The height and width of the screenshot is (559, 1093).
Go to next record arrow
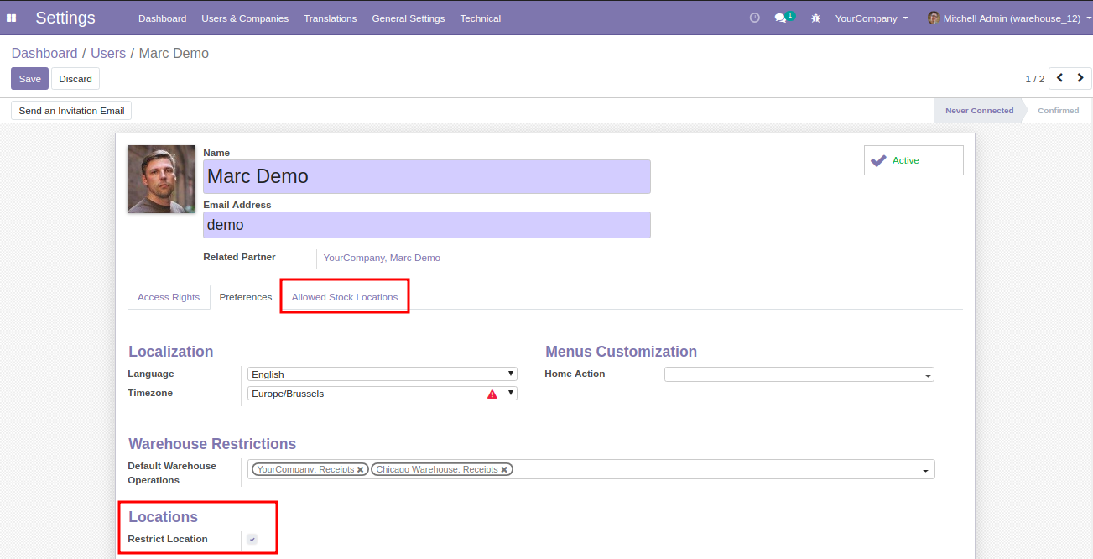point(1081,78)
